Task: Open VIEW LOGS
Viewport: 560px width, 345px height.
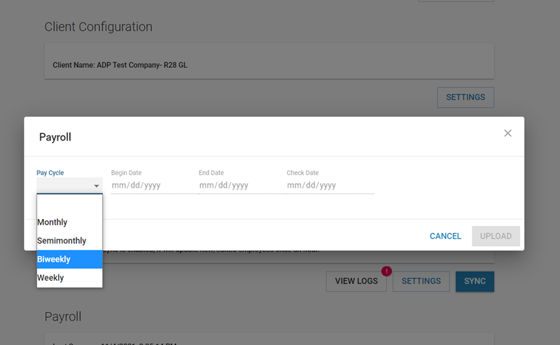Action: pyautogui.click(x=356, y=281)
